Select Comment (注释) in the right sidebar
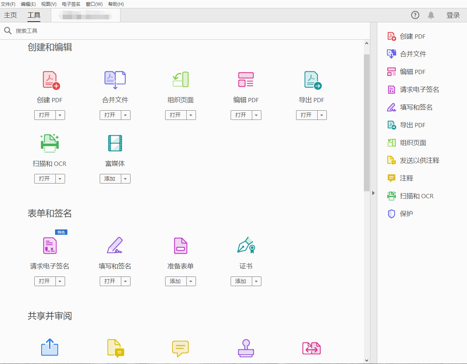Viewport: 467px width, 364px height. [x=407, y=178]
